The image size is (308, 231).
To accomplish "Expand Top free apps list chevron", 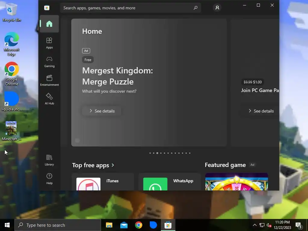I will point(113,165).
